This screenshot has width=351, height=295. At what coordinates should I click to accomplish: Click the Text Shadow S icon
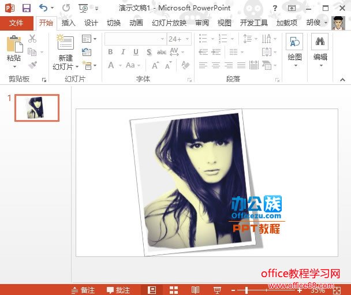(149, 52)
